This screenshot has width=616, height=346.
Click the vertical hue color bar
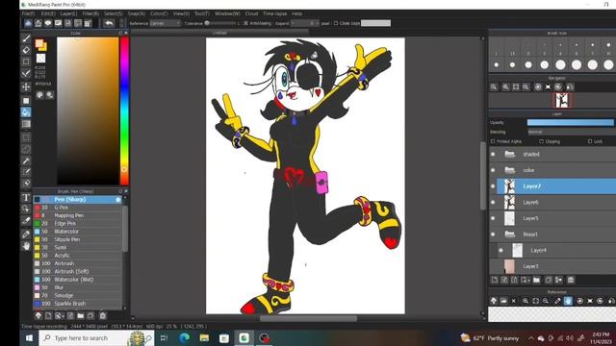click(124, 111)
